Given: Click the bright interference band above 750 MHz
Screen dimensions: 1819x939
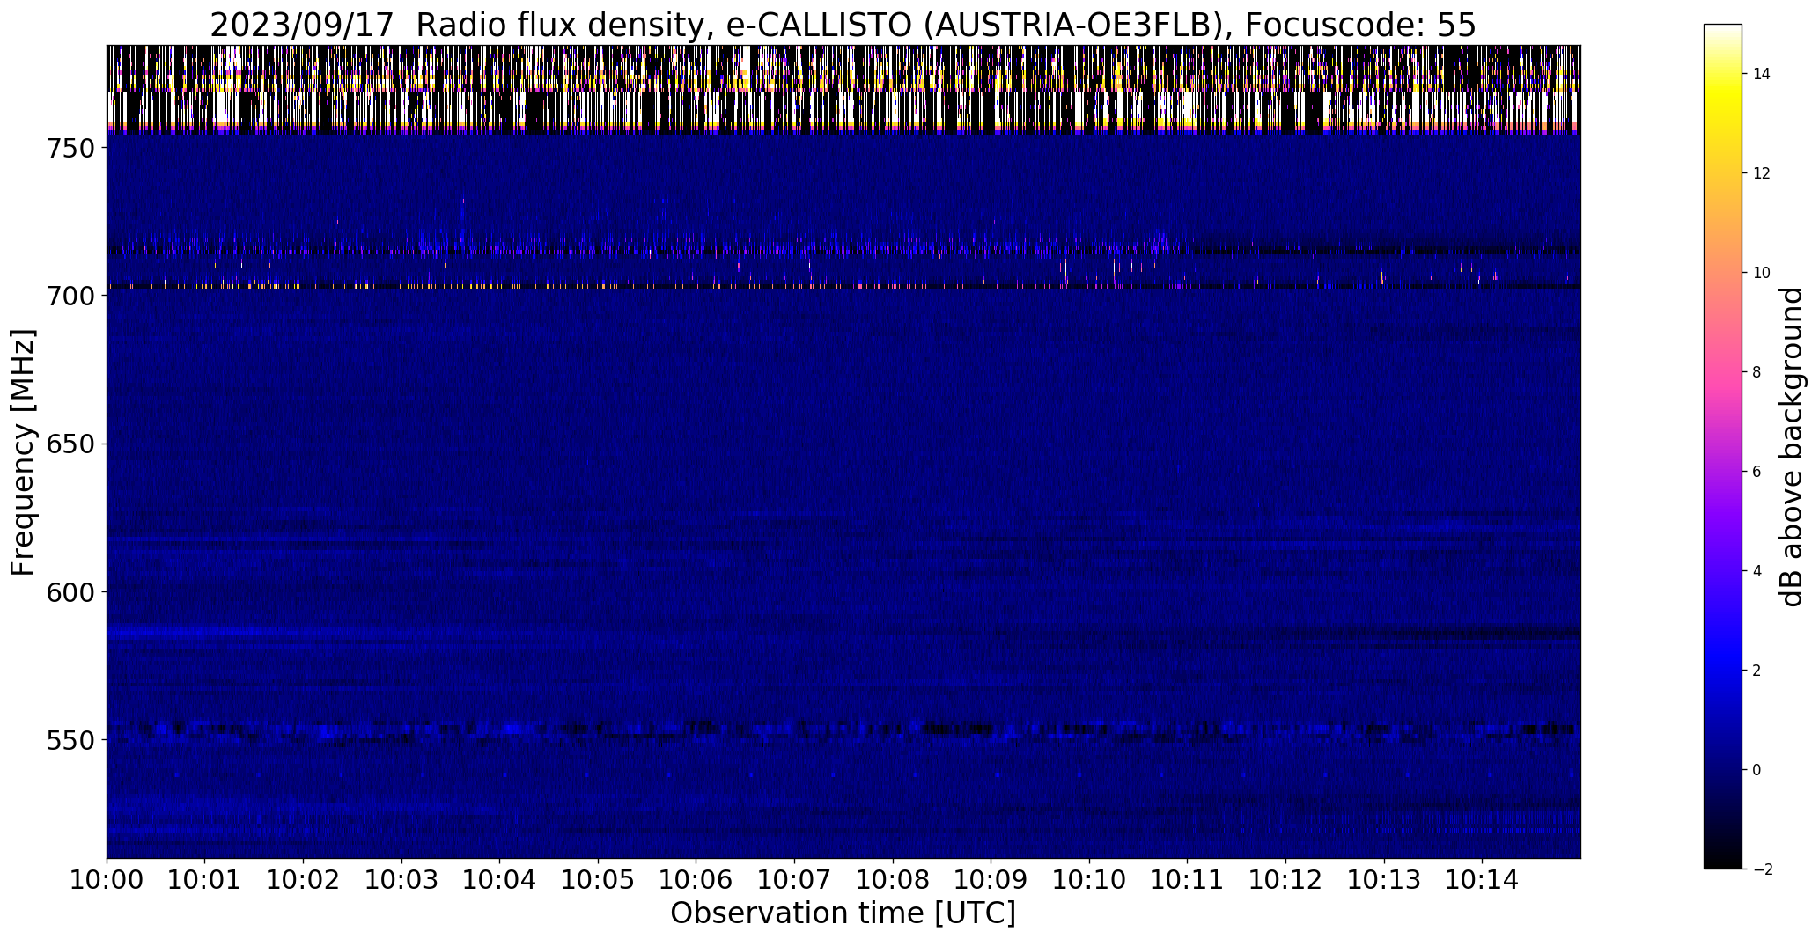Looking at the screenshot, I should click(843, 90).
